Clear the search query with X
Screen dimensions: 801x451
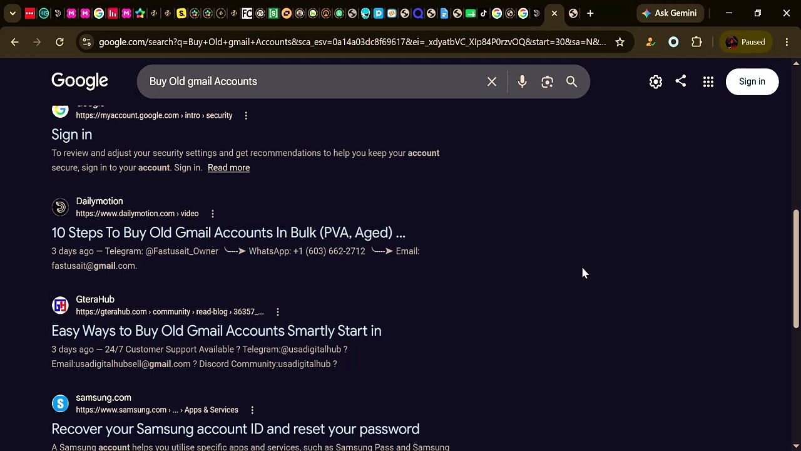492,81
